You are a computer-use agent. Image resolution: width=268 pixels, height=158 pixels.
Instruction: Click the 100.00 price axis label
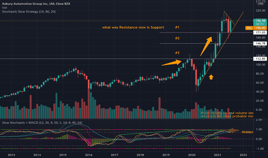tap(261, 65)
